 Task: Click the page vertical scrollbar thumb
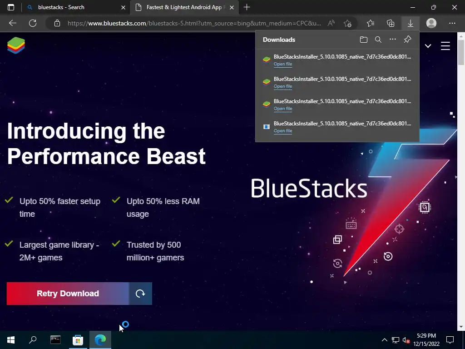click(x=461, y=52)
